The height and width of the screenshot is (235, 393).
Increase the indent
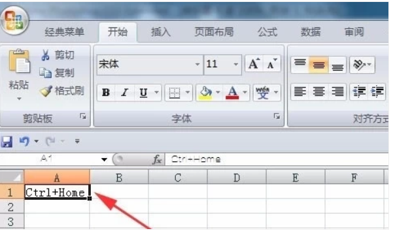(x=377, y=91)
